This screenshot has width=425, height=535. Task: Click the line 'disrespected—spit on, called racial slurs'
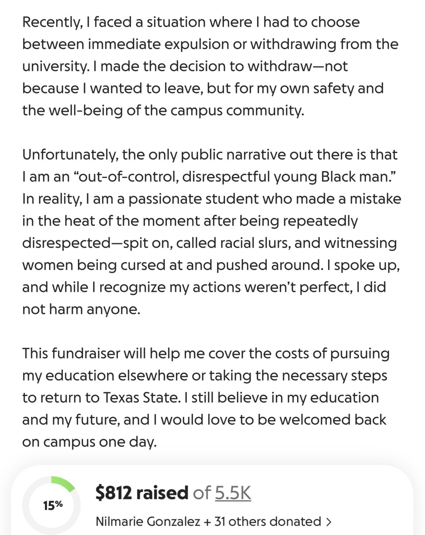pyautogui.click(x=209, y=243)
